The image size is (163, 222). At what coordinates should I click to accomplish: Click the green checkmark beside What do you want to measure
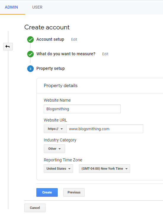point(30,54)
